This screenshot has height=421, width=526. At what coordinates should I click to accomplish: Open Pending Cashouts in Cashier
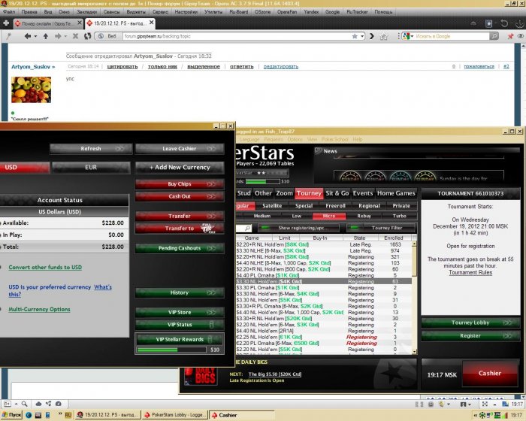click(x=180, y=248)
